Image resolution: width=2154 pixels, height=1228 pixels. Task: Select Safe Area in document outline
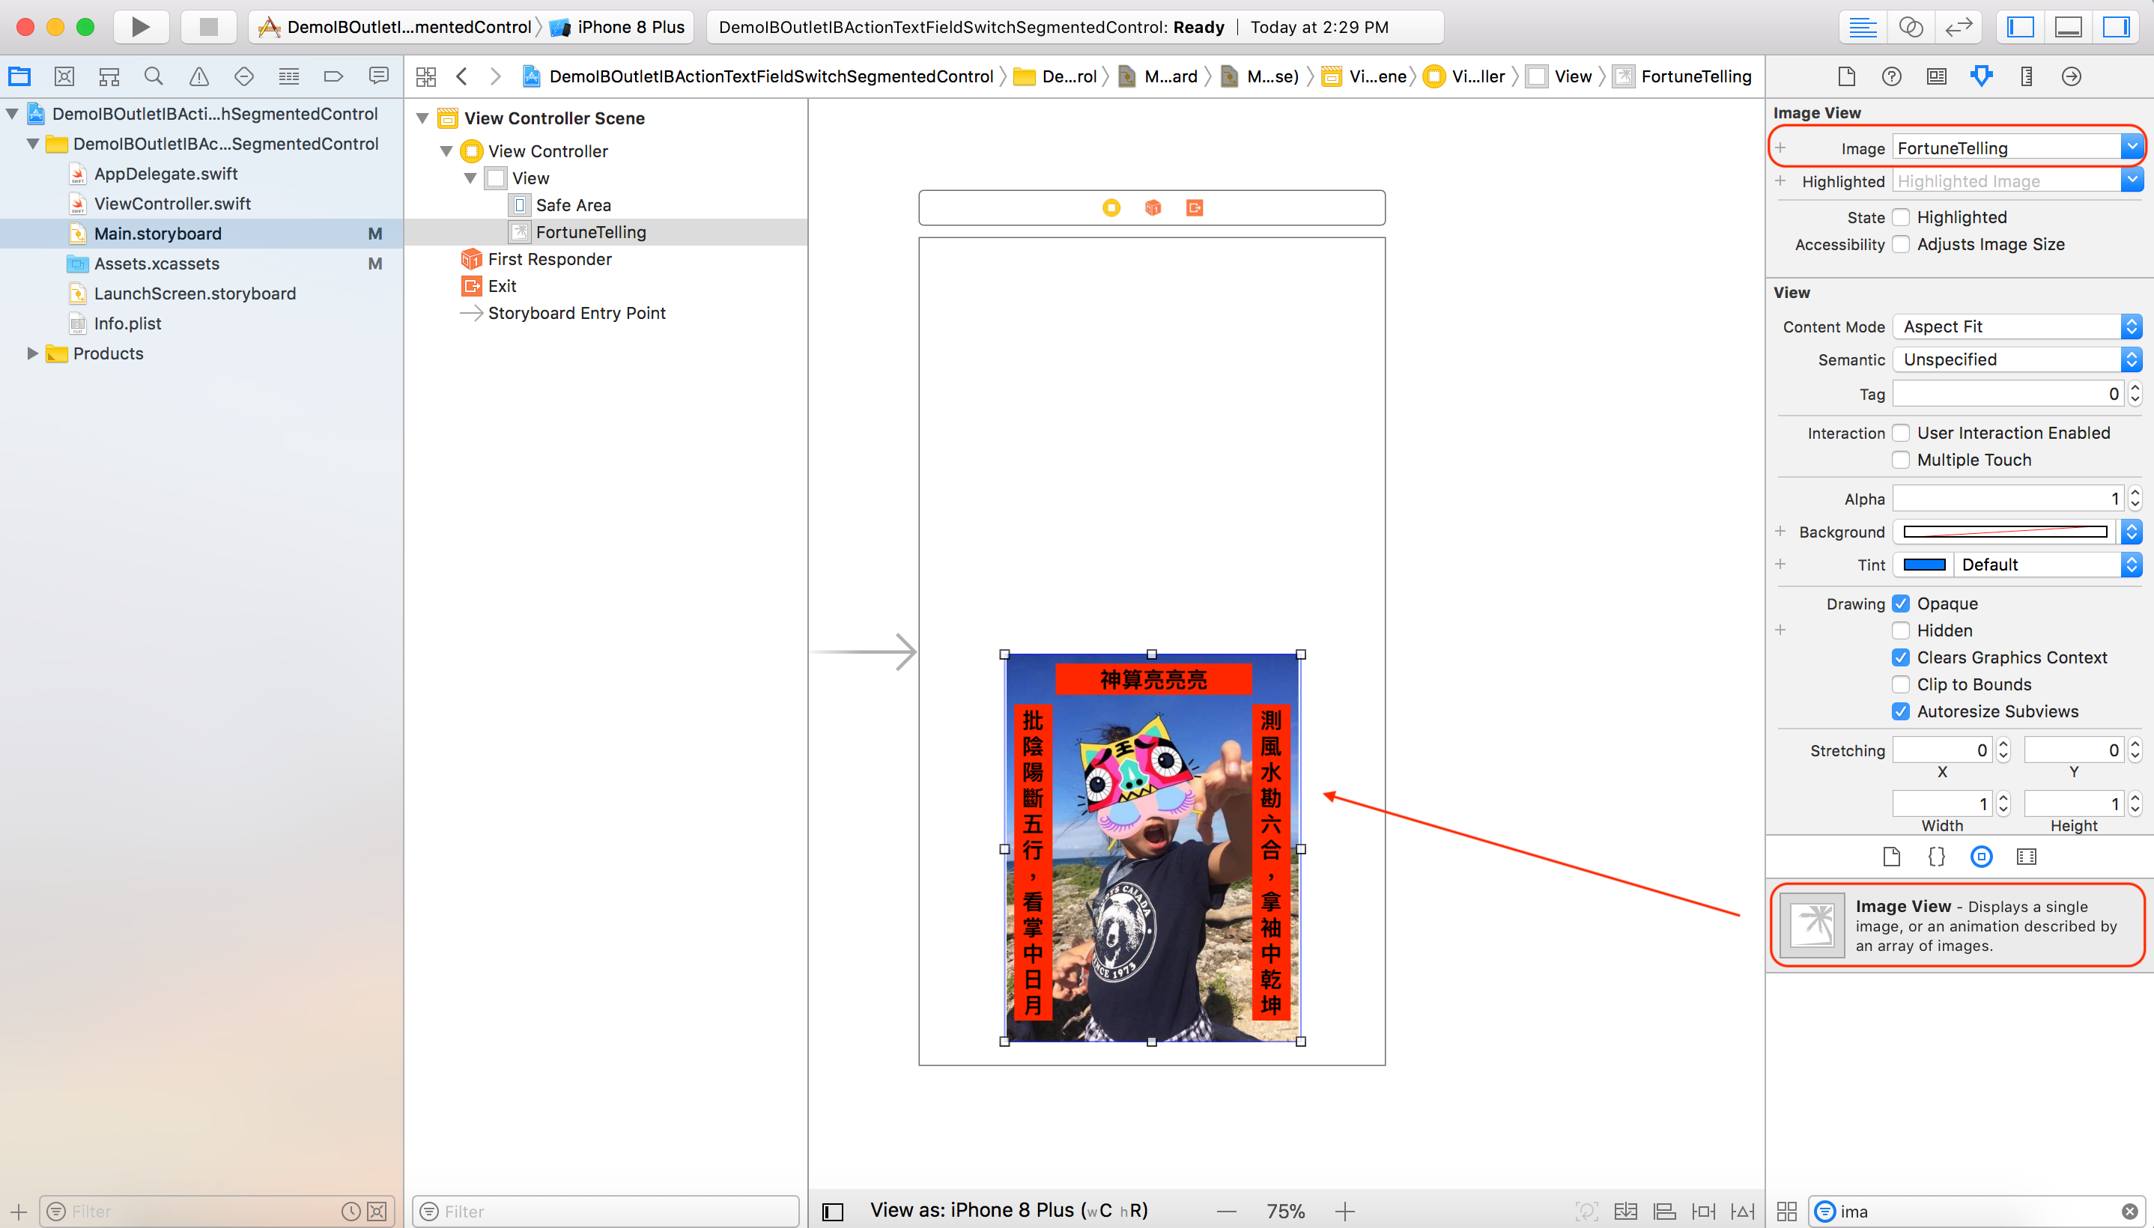[574, 205]
